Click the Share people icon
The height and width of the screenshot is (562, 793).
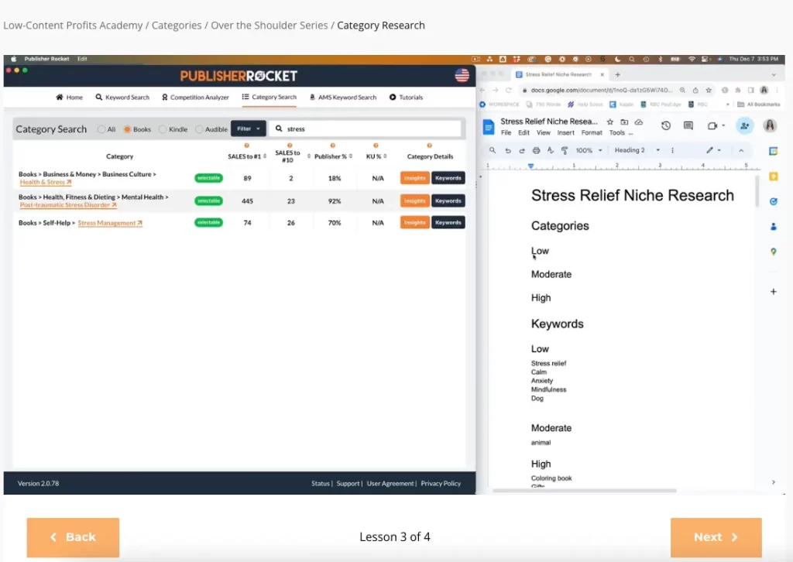744,125
